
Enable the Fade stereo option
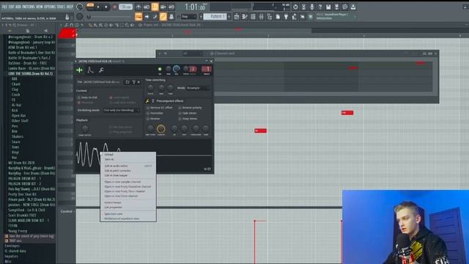coord(180,113)
